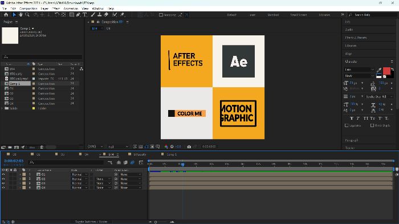Select the Zoom tool magnifier
Viewport: 399px width, 224px height.
click(27, 15)
